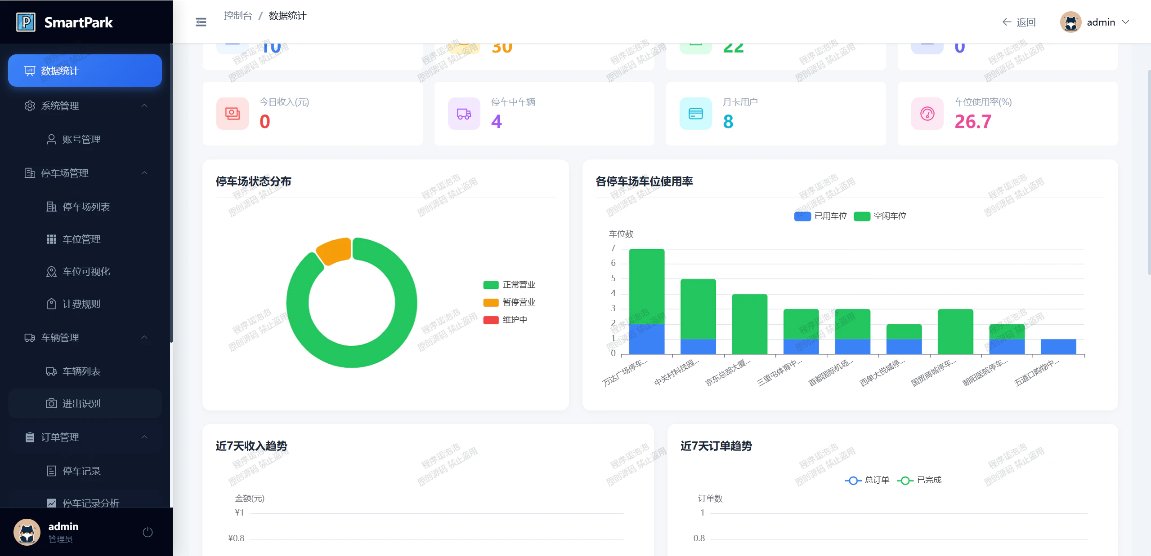The image size is (1151, 556).
Task: Click the 停车中车辆 purple truck icon tile
Action: click(464, 114)
